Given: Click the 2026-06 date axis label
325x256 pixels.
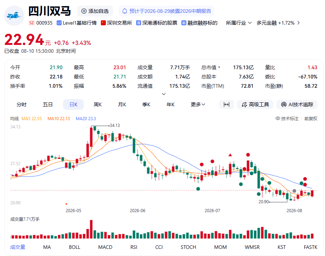Looking at the screenshot, I should [x=138, y=211].
